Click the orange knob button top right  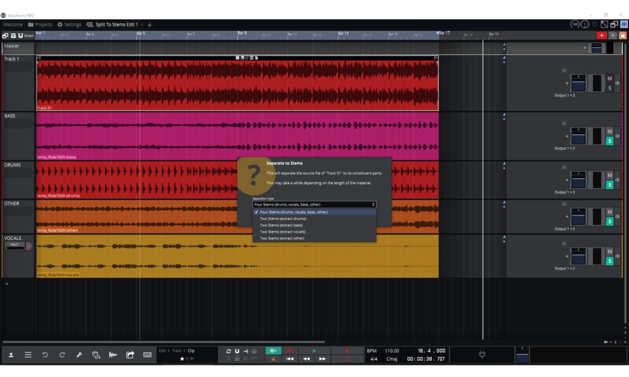[623, 36]
